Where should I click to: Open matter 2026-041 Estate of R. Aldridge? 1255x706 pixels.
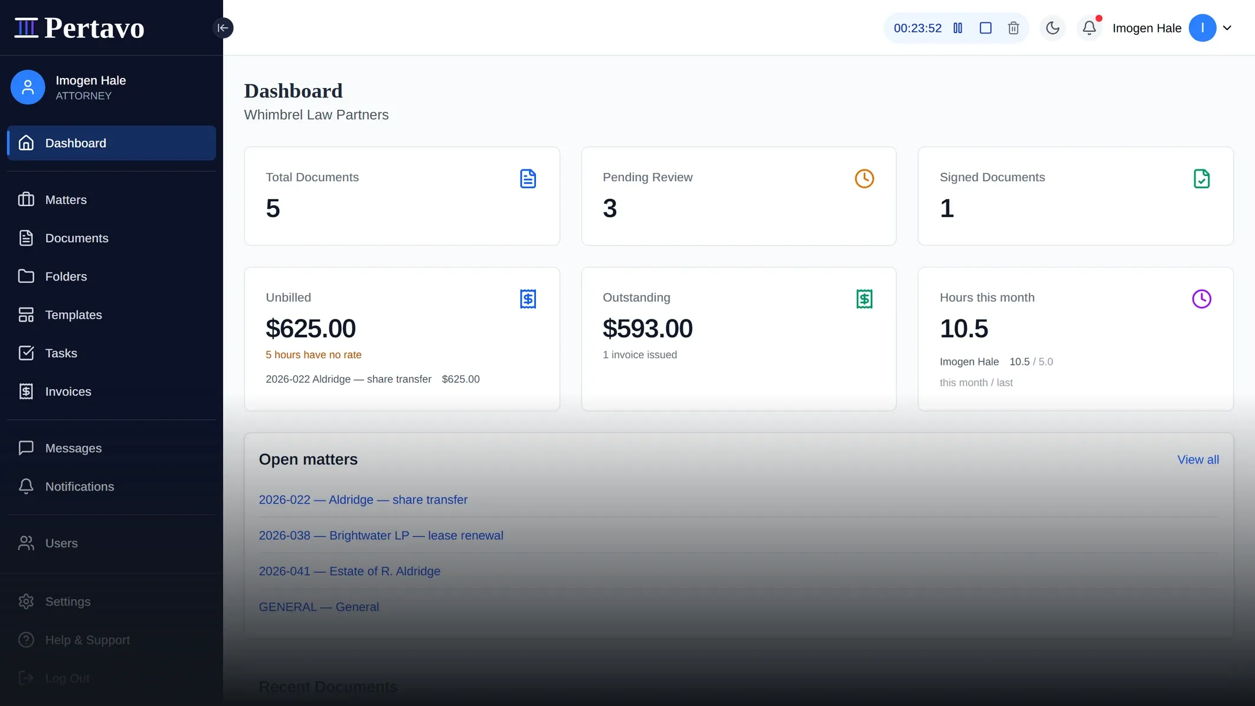(x=349, y=571)
